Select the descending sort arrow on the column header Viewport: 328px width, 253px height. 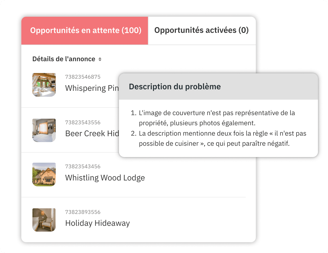[x=100, y=60]
